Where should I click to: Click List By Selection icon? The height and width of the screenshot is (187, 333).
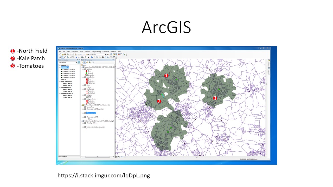(90, 62)
